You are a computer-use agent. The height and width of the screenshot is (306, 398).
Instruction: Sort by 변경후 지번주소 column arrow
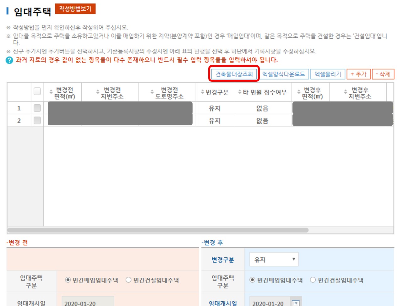(x=346, y=92)
